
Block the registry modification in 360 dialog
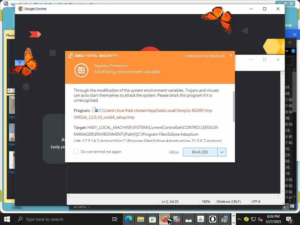[200, 152]
